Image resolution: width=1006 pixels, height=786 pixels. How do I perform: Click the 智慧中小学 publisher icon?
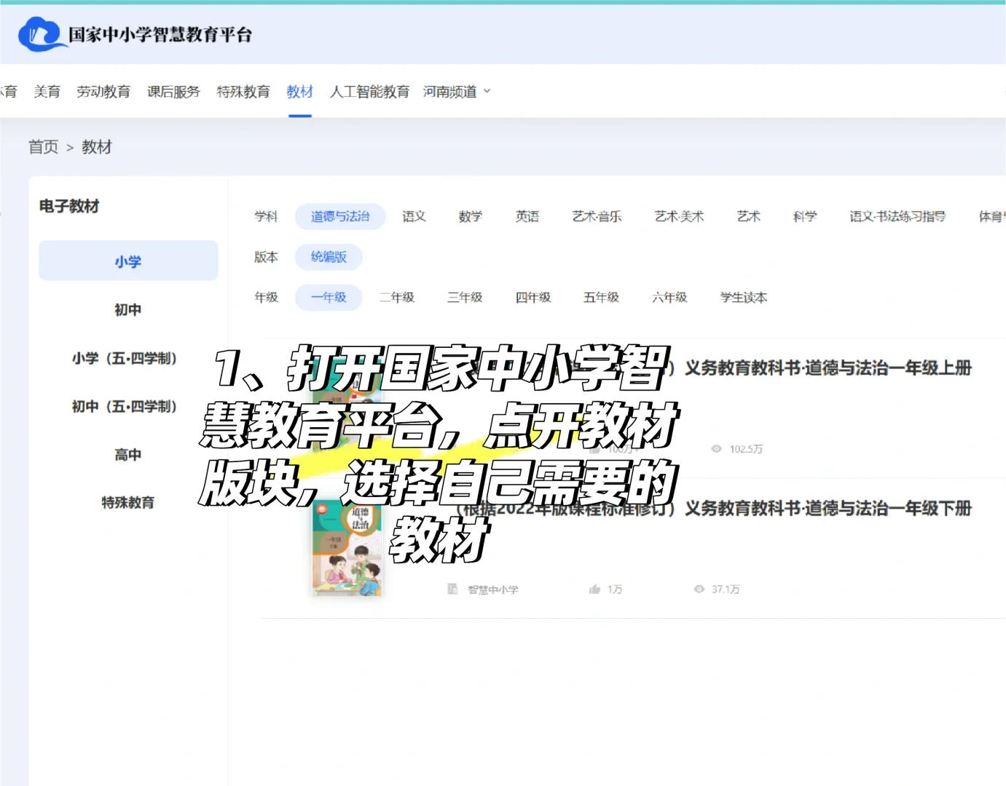tap(452, 589)
